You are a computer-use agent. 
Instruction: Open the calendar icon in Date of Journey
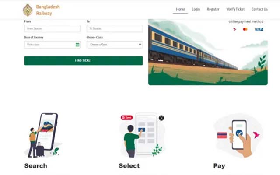(x=77, y=45)
